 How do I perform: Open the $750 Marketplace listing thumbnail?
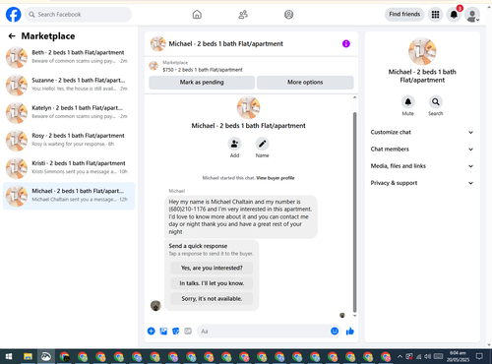(x=154, y=66)
